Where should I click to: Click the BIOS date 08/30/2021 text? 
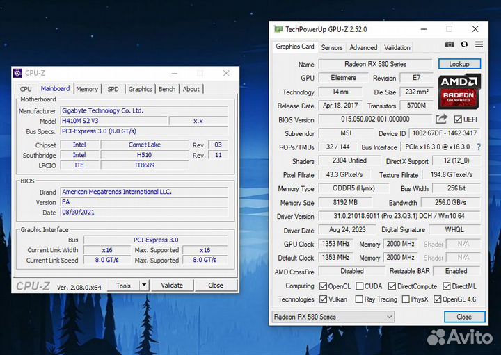click(x=78, y=212)
